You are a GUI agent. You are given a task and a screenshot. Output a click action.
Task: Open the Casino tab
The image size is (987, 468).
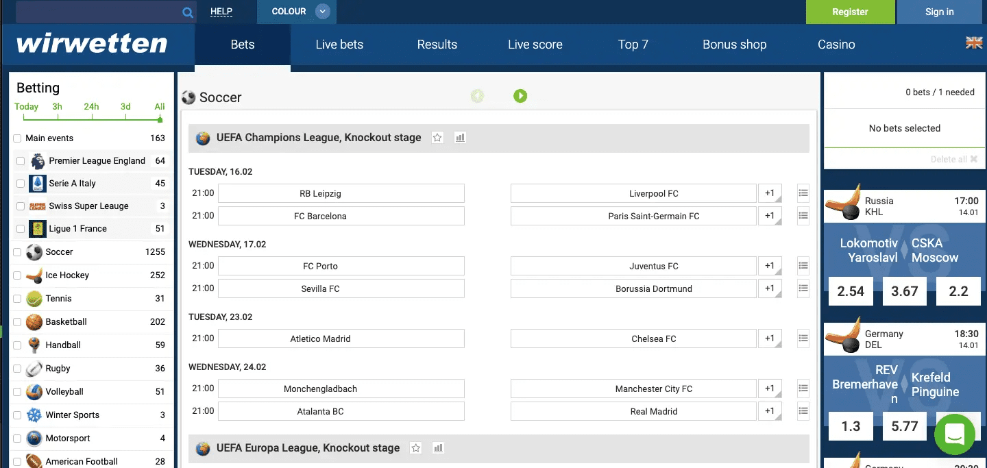point(836,45)
